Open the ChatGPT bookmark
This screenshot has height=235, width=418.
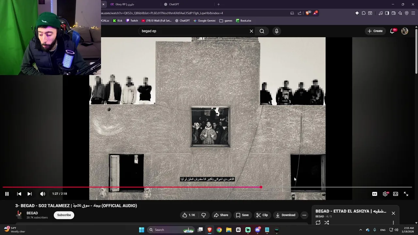182,21
